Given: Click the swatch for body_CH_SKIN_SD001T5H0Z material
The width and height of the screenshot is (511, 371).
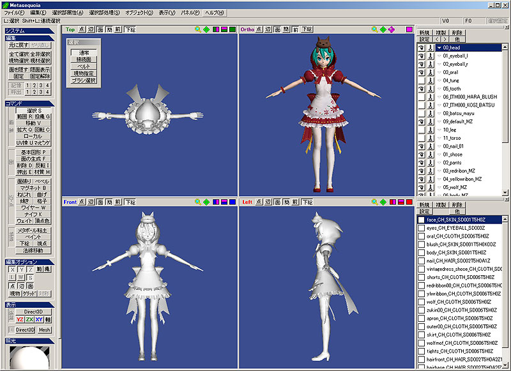Looking at the screenshot, I should click(422, 252).
